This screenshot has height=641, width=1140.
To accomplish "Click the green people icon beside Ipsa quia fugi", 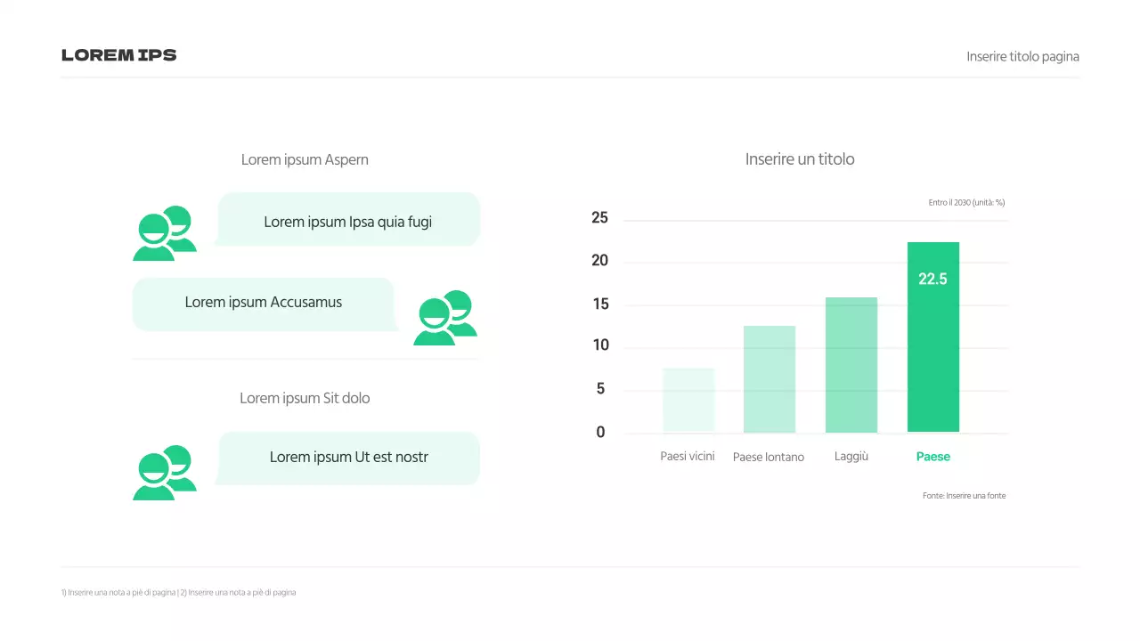I will [x=165, y=233].
